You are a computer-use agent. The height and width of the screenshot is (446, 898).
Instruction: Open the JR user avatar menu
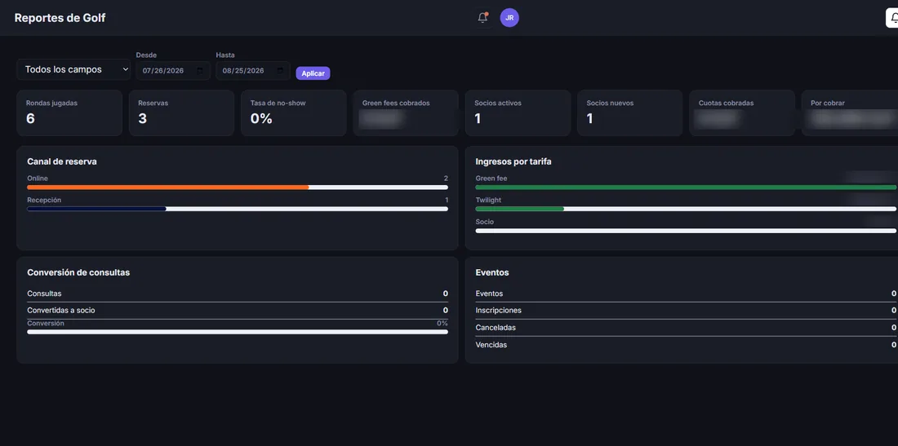point(509,18)
